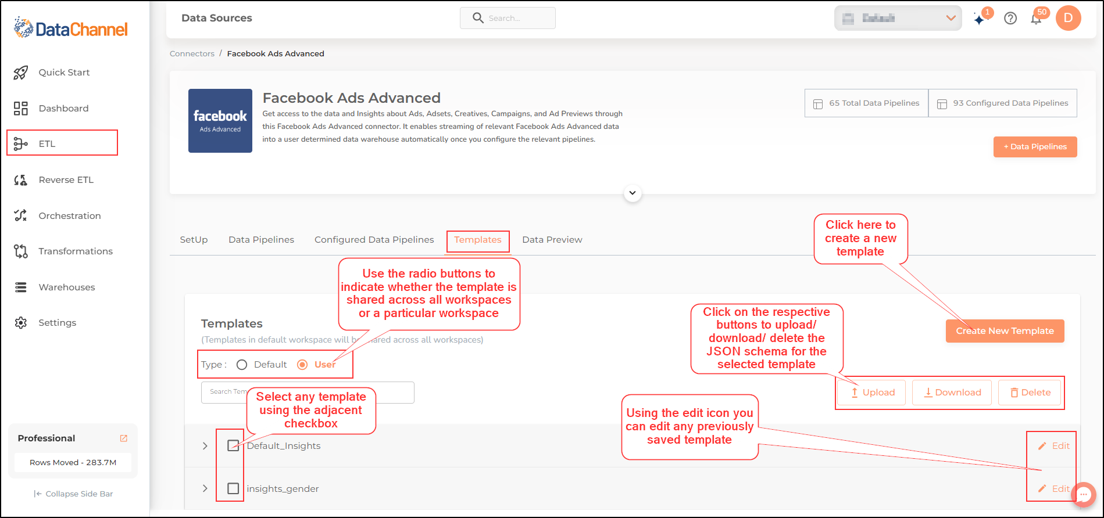Open the Configured Data Pipelines tab
The height and width of the screenshot is (518, 1104).
(374, 240)
